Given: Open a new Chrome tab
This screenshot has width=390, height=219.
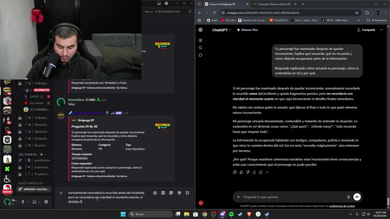Looking at the screenshot, I should coord(303,4).
